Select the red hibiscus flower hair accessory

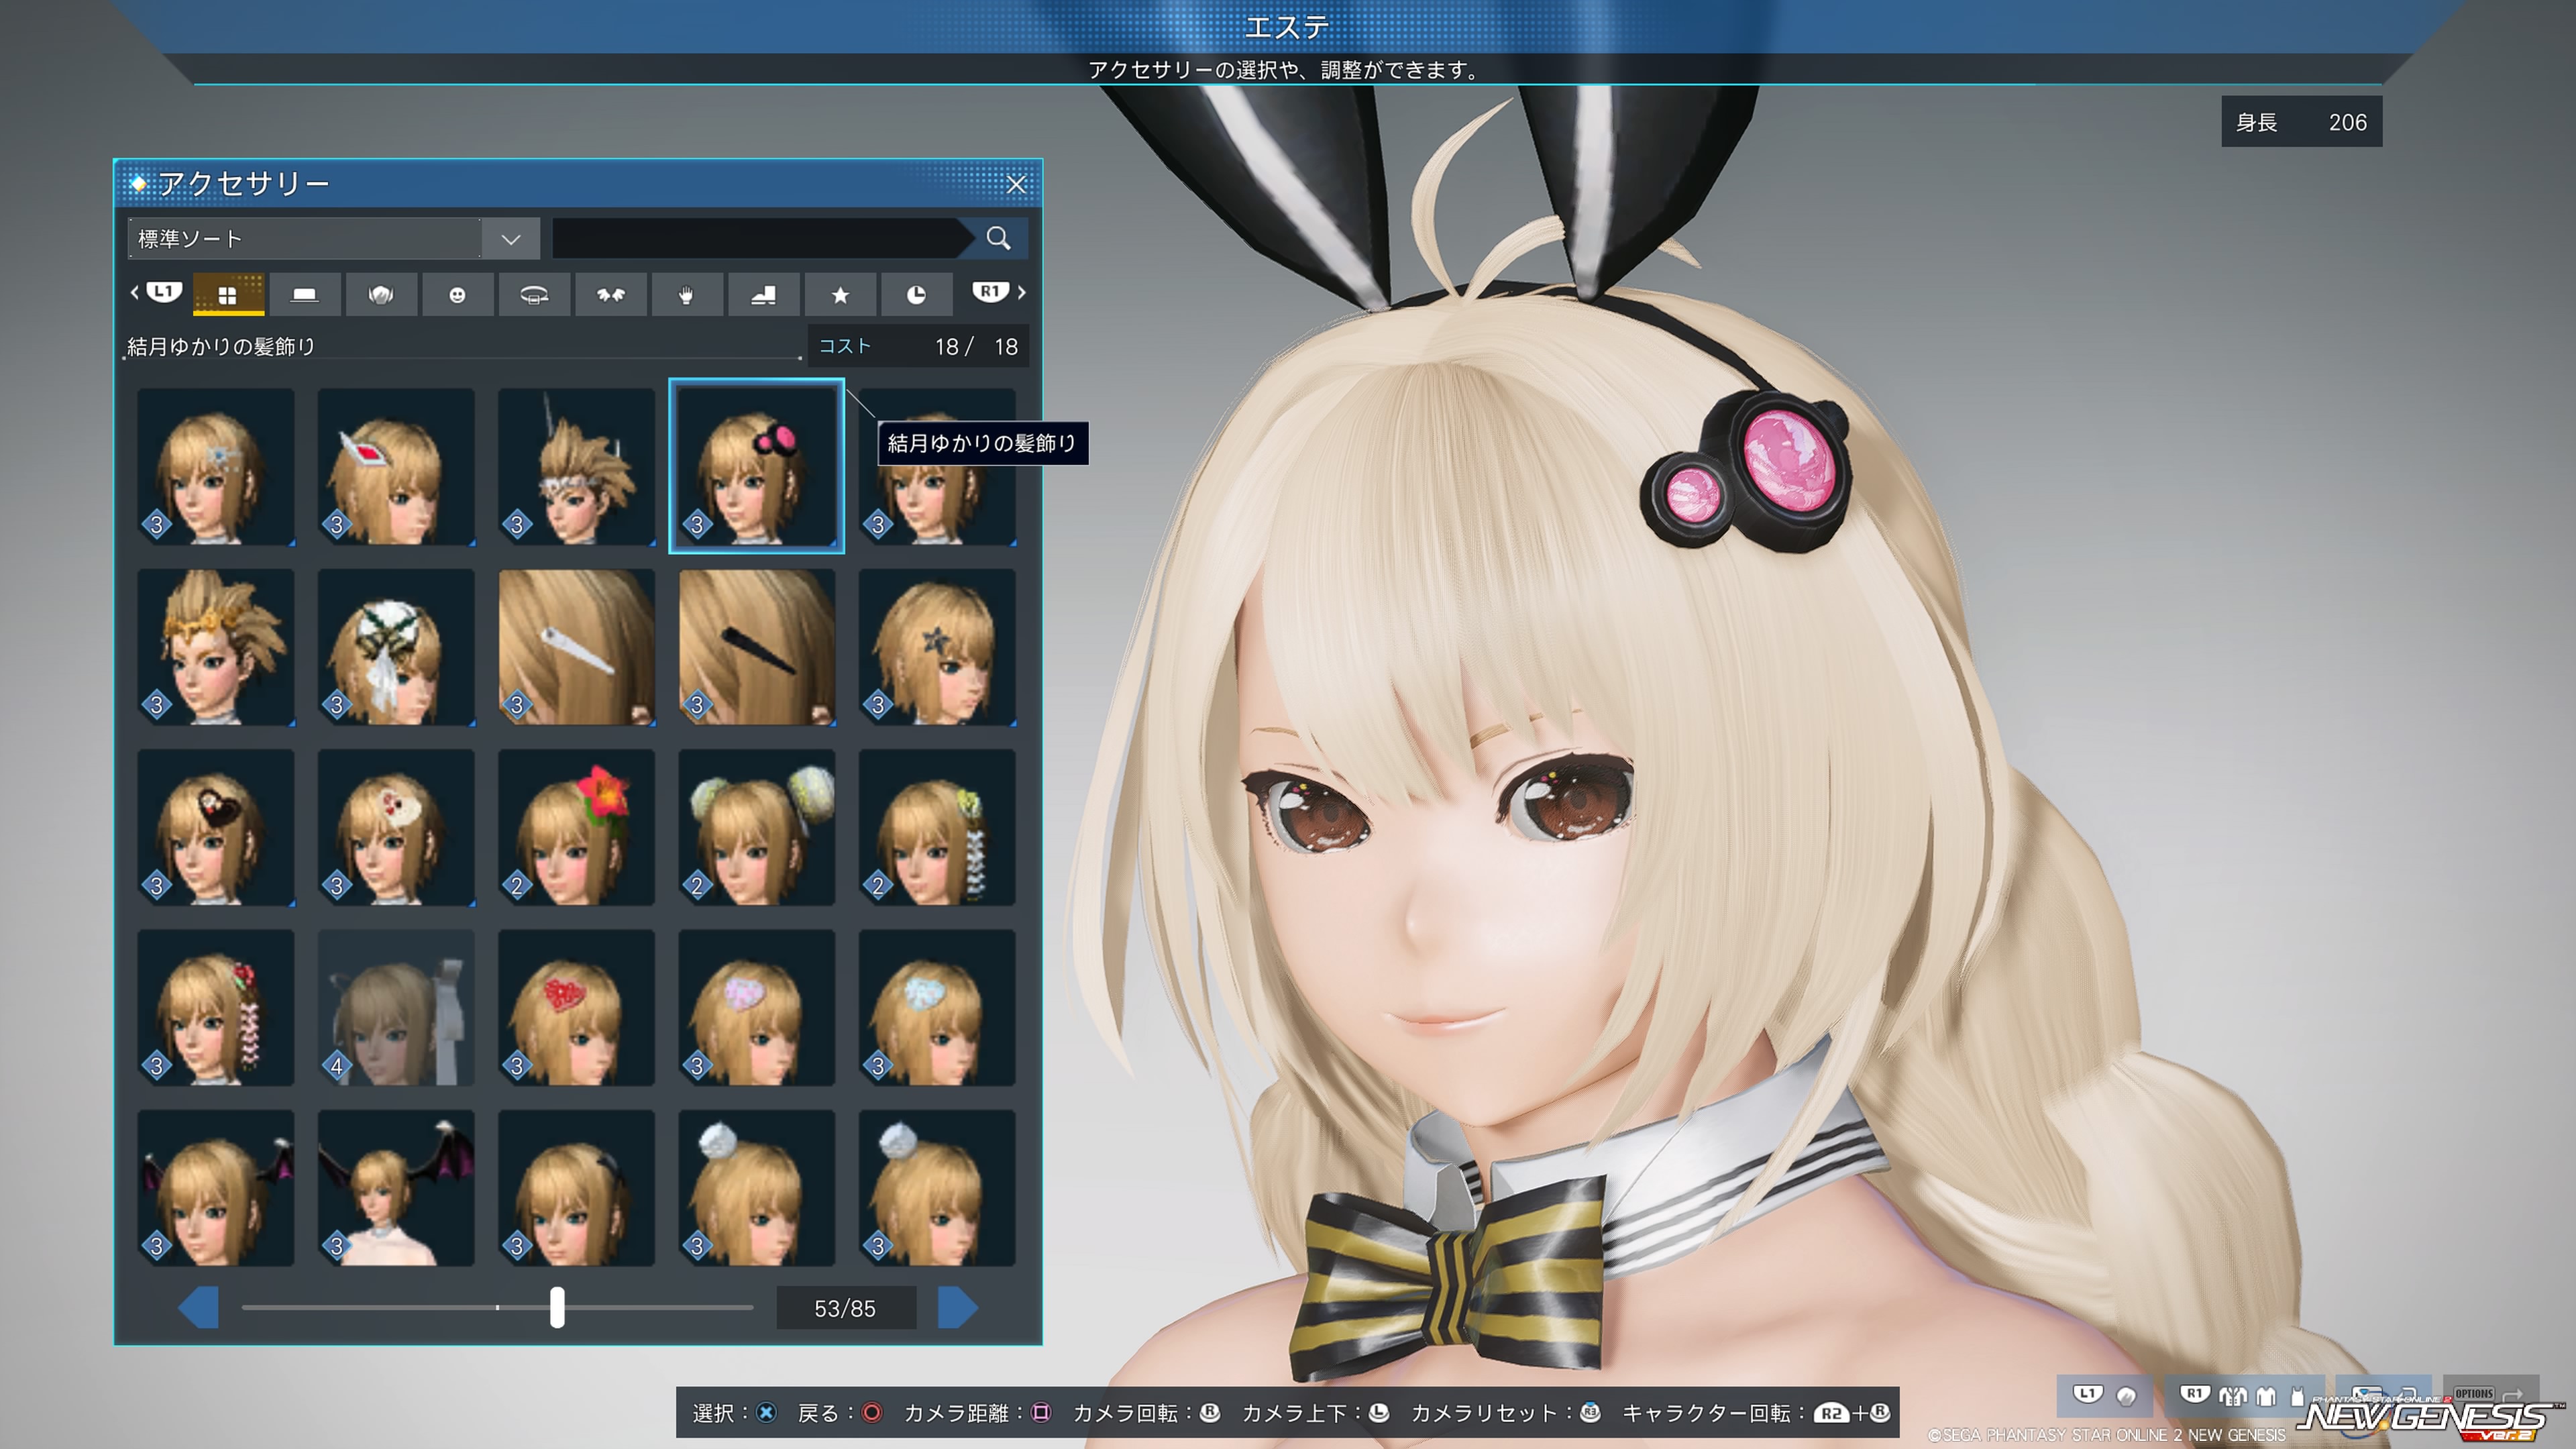click(x=576, y=827)
